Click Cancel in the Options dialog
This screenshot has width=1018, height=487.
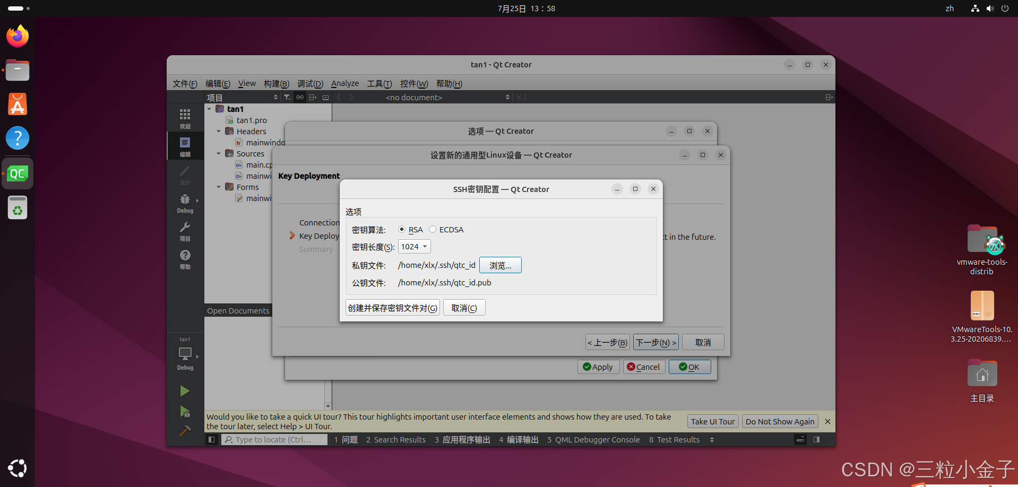tap(644, 367)
